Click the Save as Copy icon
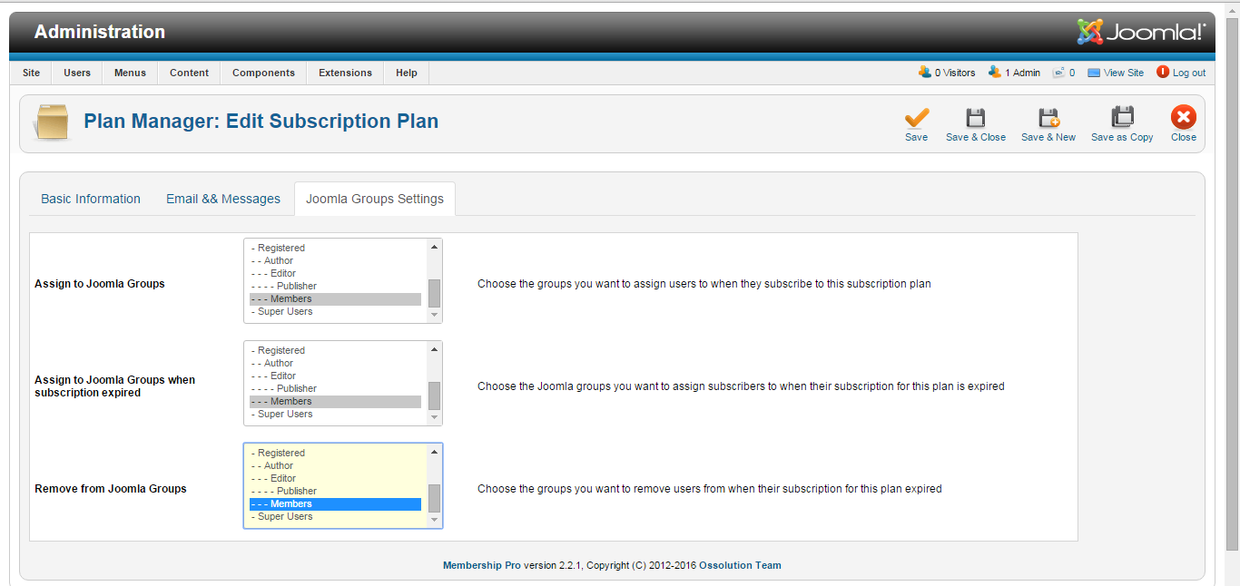 pos(1122,118)
